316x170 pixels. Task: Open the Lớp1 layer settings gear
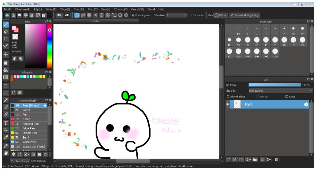[x=306, y=104]
